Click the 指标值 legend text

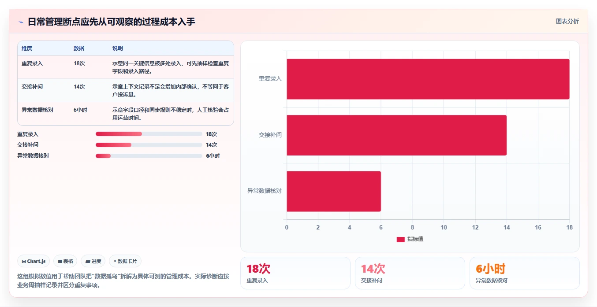(x=415, y=239)
